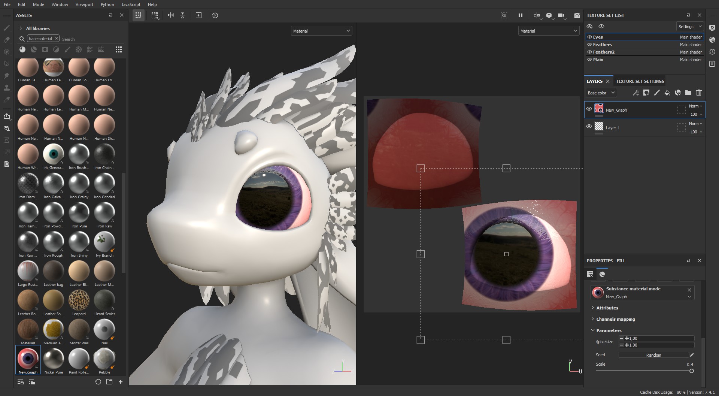
Task: Remove the basematerial search filter tag
Action: click(56, 38)
